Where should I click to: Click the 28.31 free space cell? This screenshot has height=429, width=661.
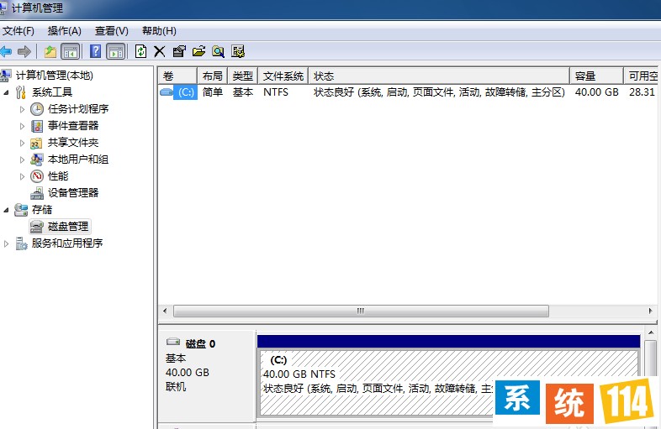click(642, 92)
